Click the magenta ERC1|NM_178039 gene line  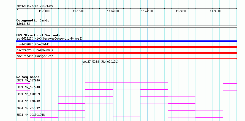pos(127,96)
